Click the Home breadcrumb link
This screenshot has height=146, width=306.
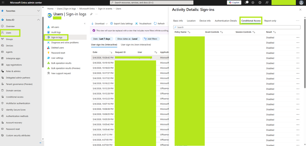click(50, 9)
